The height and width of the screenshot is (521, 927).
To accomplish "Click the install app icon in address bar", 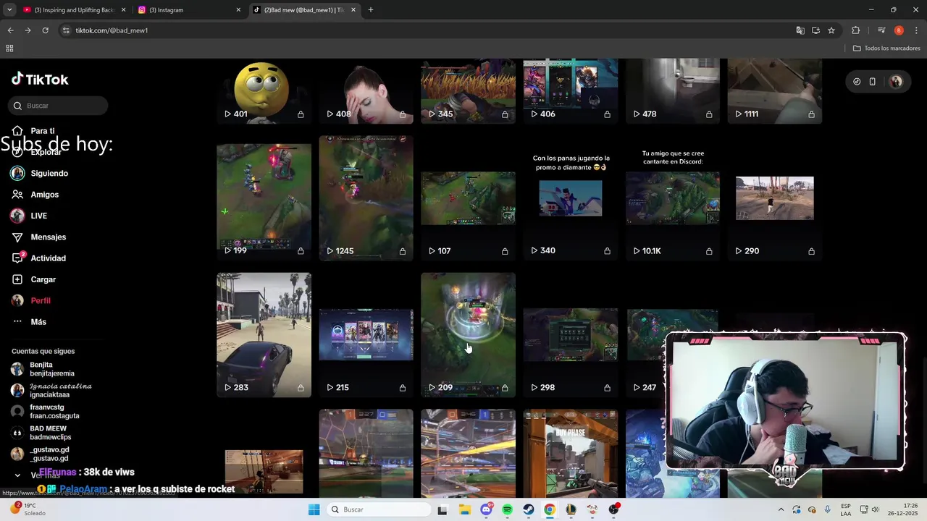I will (815, 30).
